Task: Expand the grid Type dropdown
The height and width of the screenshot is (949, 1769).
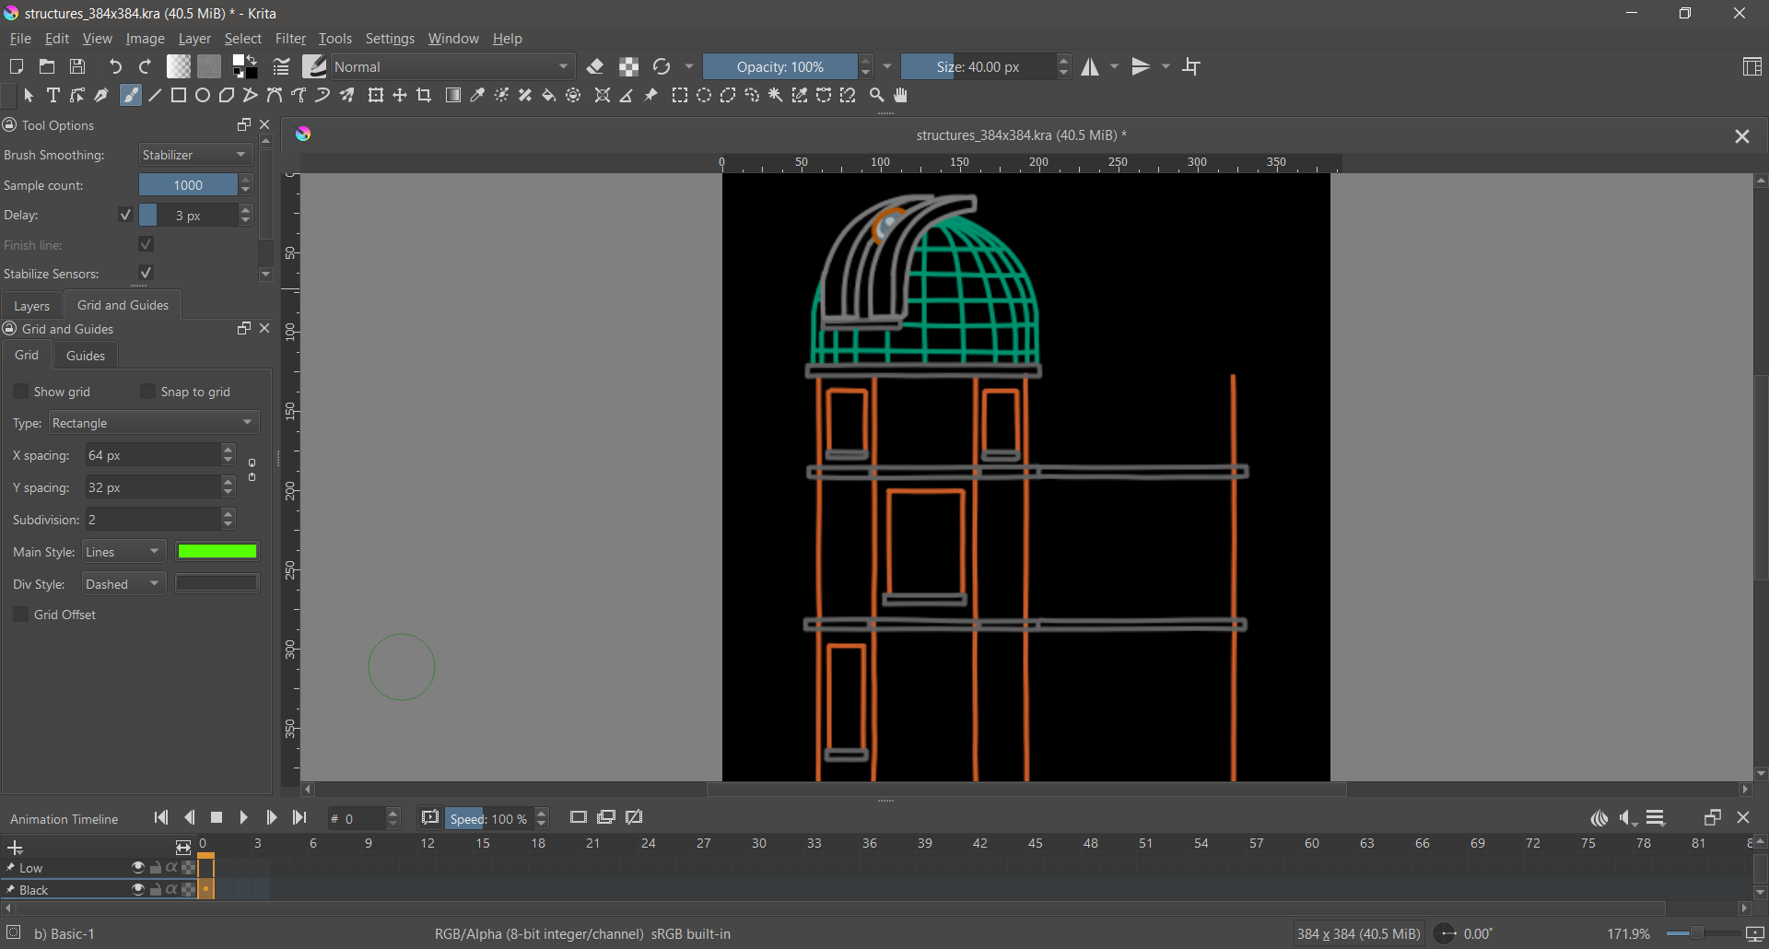Action: tap(153, 424)
